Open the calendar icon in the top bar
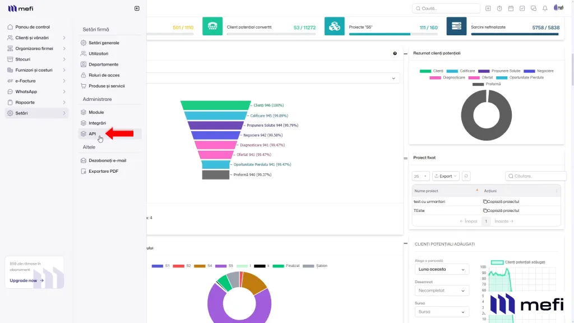 click(511, 8)
